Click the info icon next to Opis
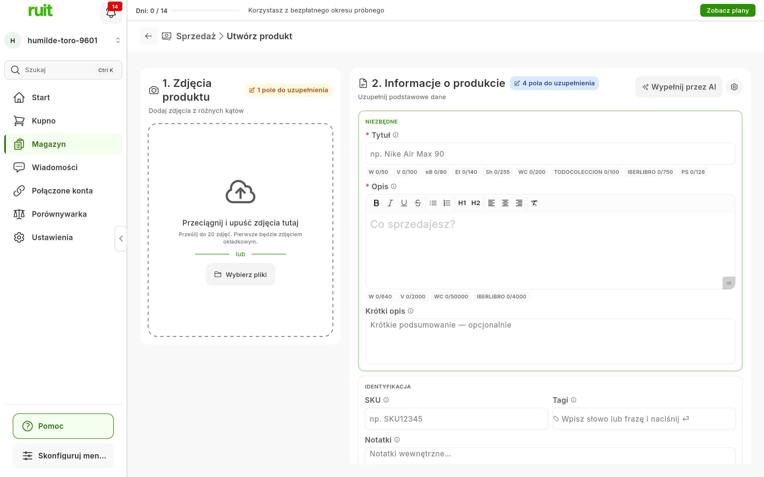Viewport: 764px width, 477px height. (394, 187)
